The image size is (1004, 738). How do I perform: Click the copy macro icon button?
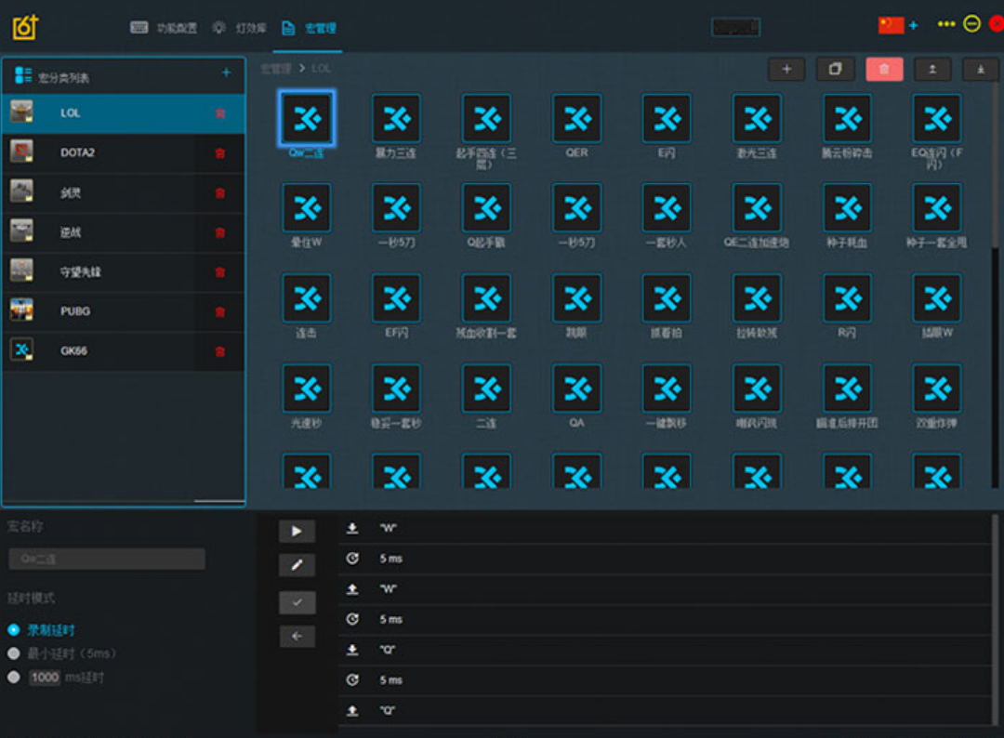835,69
